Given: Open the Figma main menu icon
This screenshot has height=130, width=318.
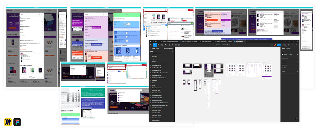Looking at the screenshot, I should [150, 45].
